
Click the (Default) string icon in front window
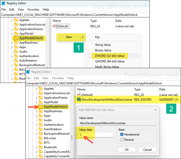[x=79, y=95]
